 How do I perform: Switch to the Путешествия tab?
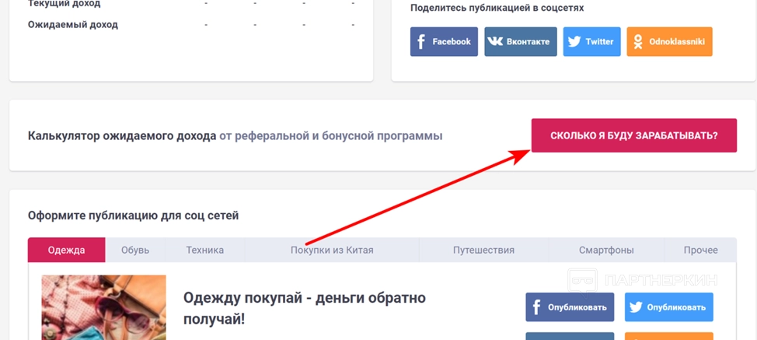click(483, 251)
